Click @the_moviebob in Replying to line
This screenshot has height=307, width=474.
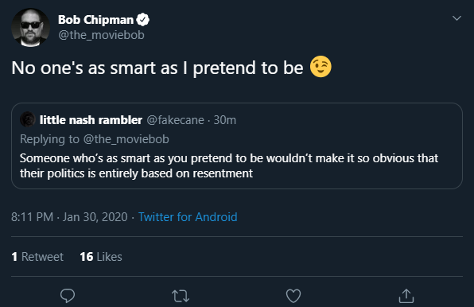click(x=126, y=139)
